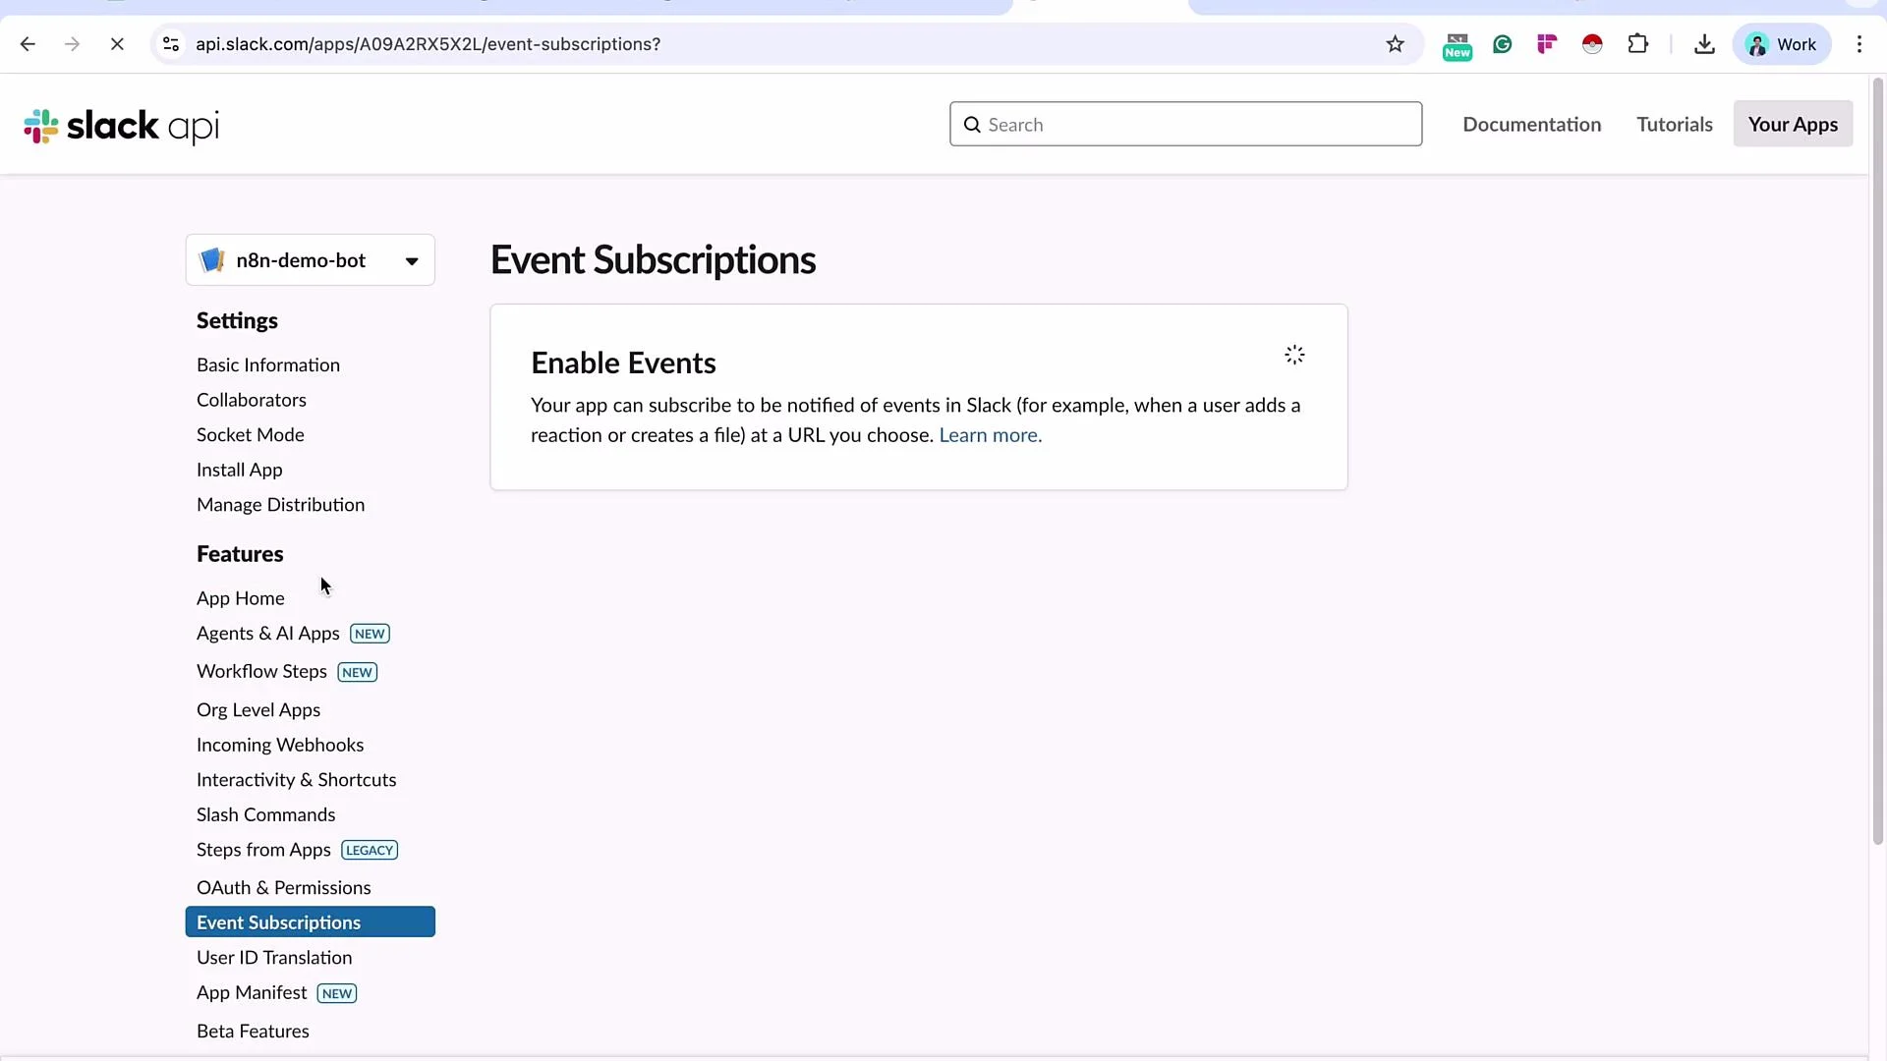This screenshot has height=1061, width=1887.
Task: Open site information icon in address bar
Action: click(x=171, y=44)
